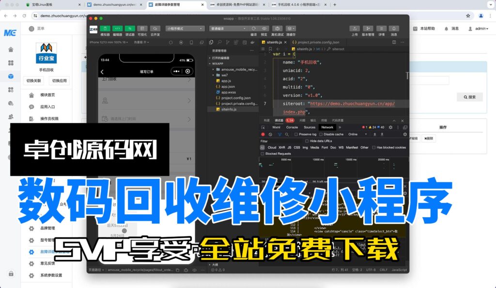
Task: Click the 编译 compile refresh icon
Action: [x=254, y=29]
